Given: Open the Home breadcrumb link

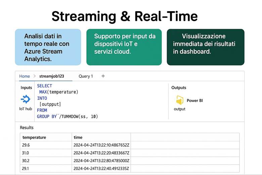Looking at the screenshot, I should (25, 76).
